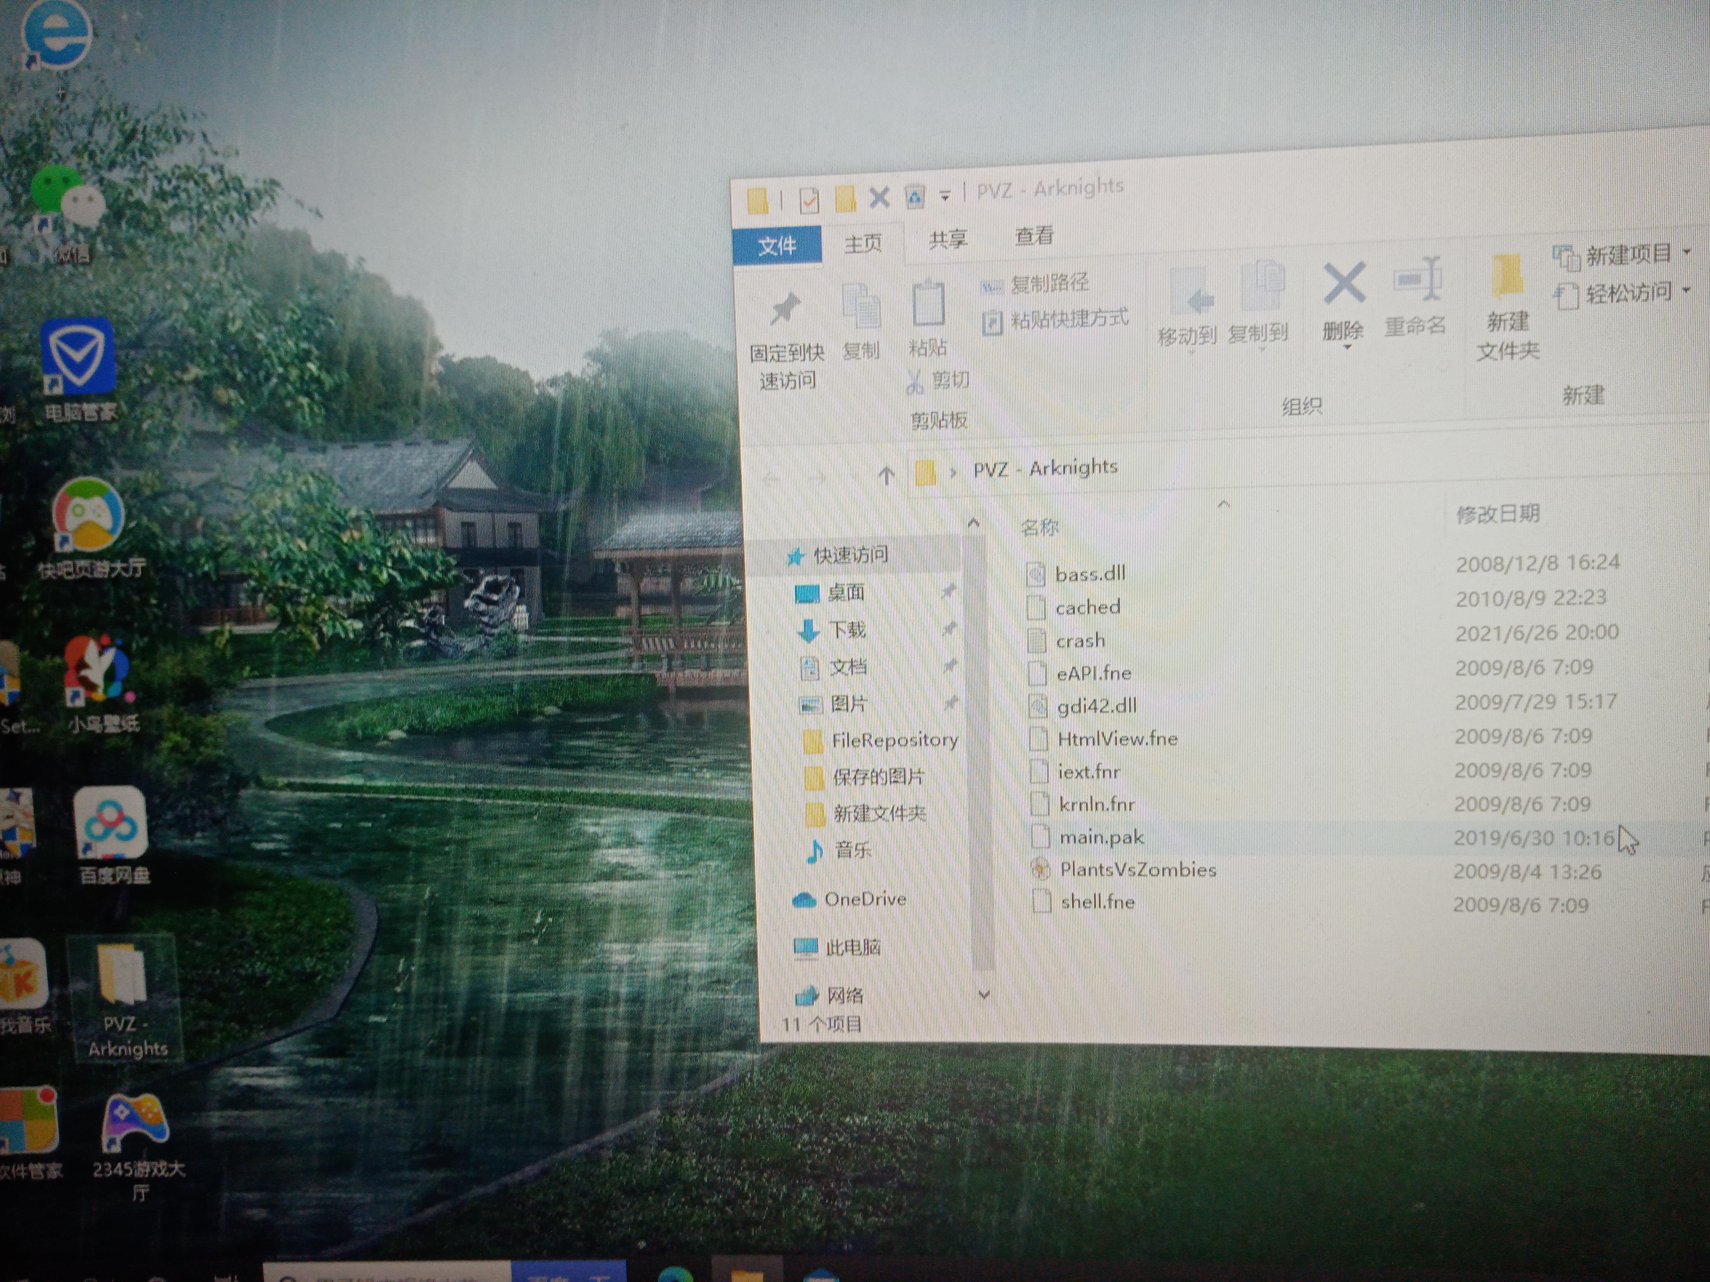This screenshot has width=1710, height=1282.
Task: Open the quick access toolbar customize arrow
Action: [x=945, y=196]
